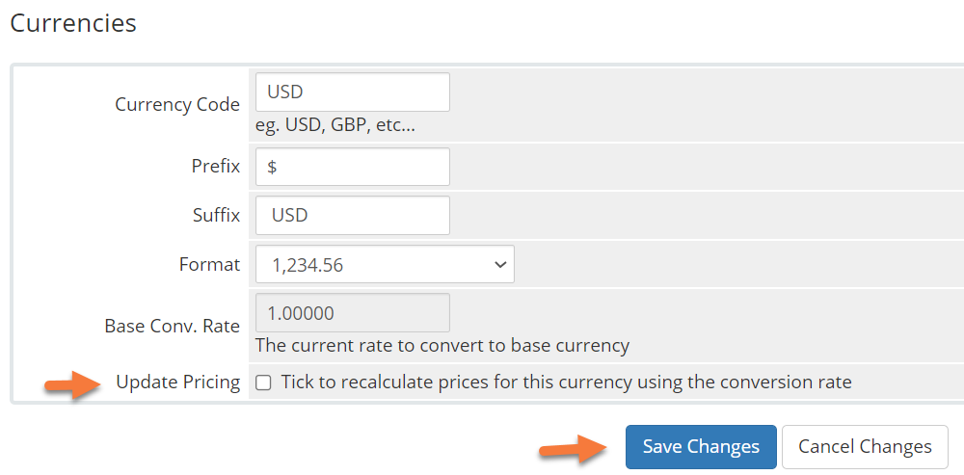964x475 pixels.
Task: Click the chevron arrow of Format select
Action: click(499, 264)
